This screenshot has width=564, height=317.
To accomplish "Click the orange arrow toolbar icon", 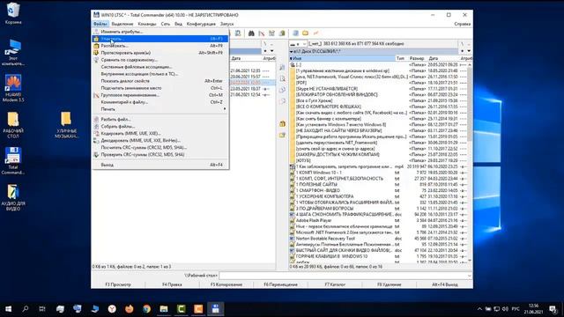I will click(x=315, y=33).
